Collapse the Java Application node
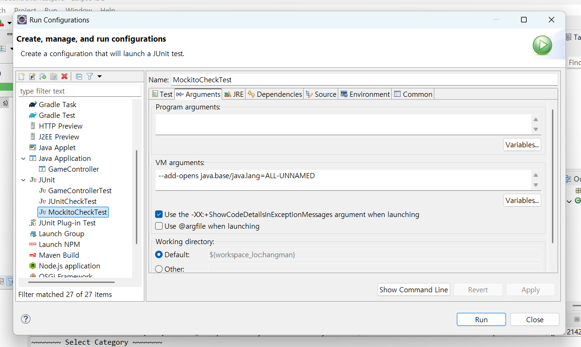This screenshot has height=347, width=581. [x=23, y=158]
